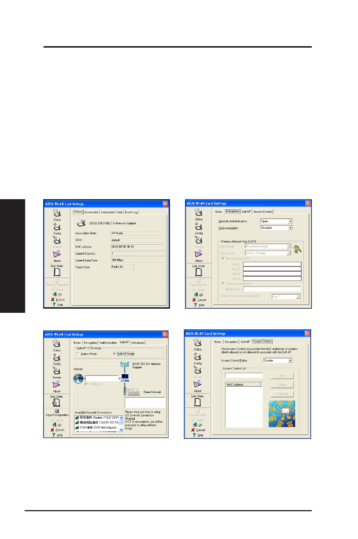Open the Config icon in the Status-tab window sidebar
Screen dimensions: 358x539
coord(57,227)
